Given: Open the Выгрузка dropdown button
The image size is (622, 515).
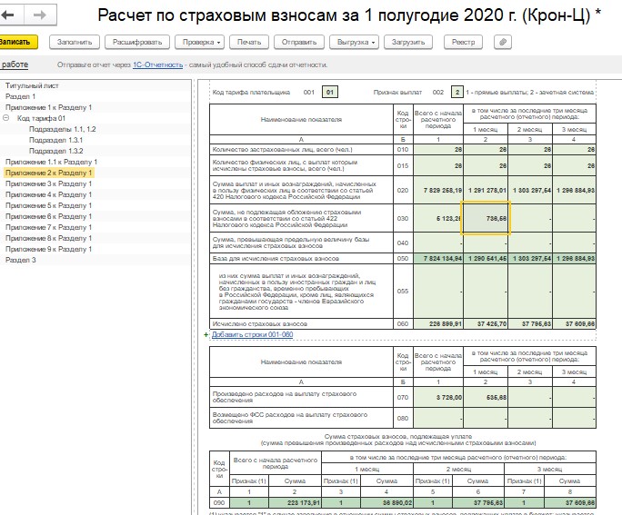Looking at the screenshot, I should point(354,42).
